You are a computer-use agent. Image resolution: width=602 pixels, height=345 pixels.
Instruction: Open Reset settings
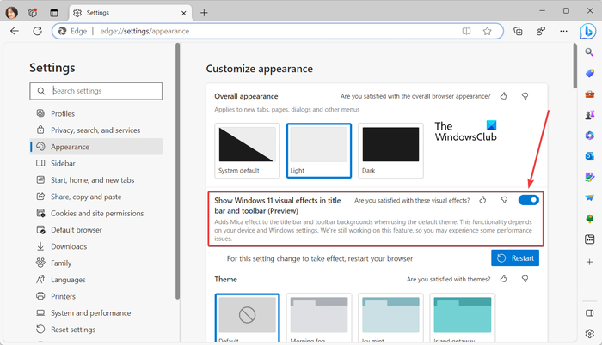tap(96, 330)
